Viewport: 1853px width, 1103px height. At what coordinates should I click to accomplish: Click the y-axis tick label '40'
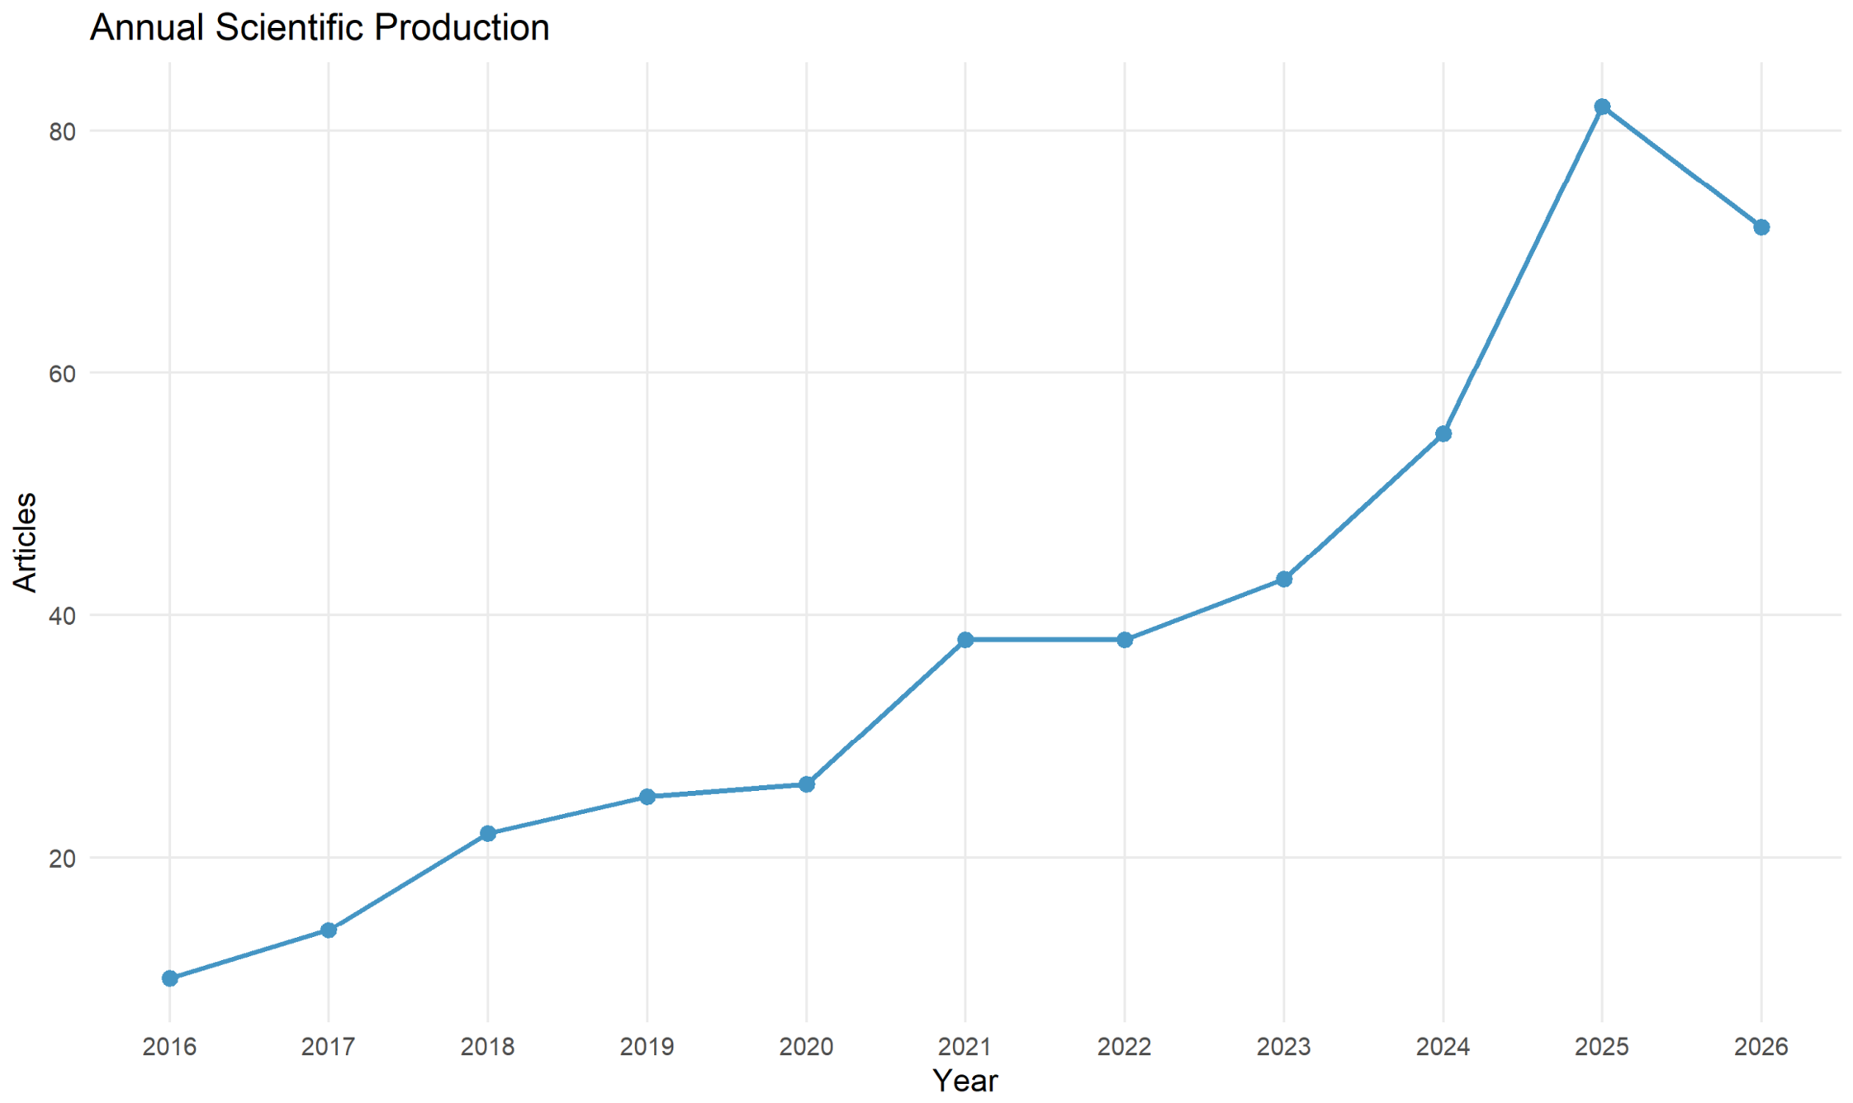tap(62, 616)
